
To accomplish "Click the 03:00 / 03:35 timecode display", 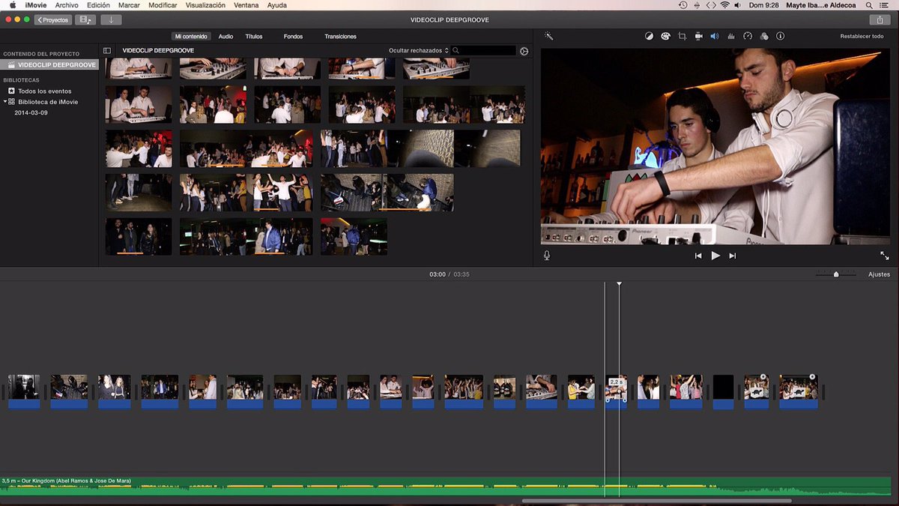I will coord(449,274).
